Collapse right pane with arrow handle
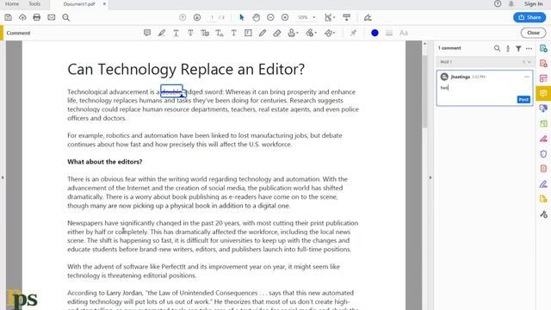This screenshot has height=310, width=551. pos(430,177)
